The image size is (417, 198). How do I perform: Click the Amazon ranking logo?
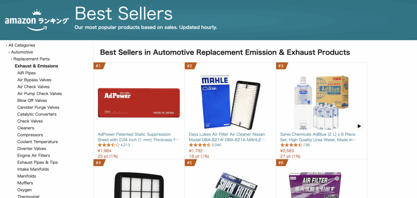pyautogui.click(x=37, y=20)
